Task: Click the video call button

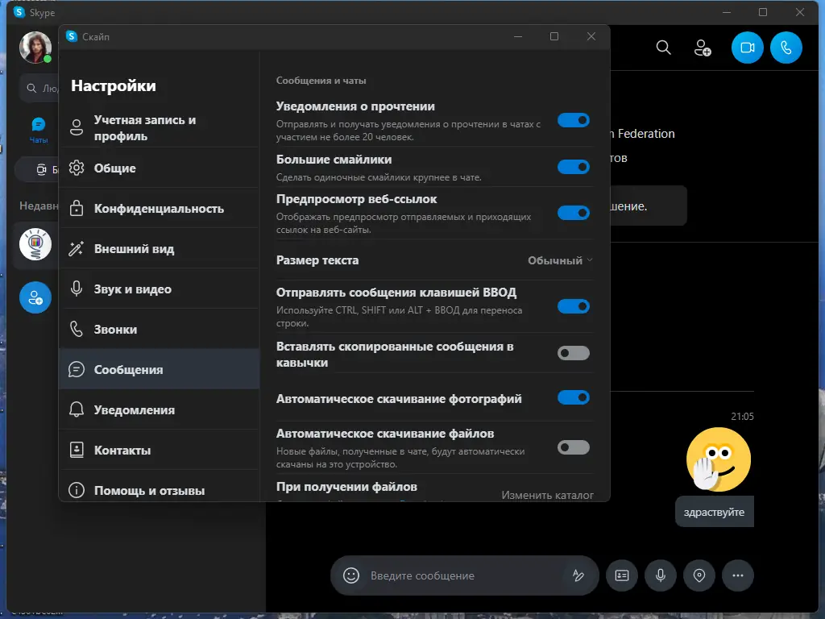Action: coord(747,48)
